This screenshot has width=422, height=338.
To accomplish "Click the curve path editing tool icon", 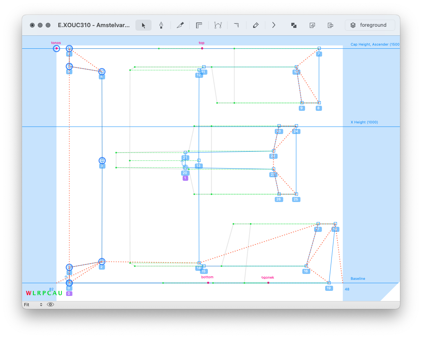I will pyautogui.click(x=218, y=25).
